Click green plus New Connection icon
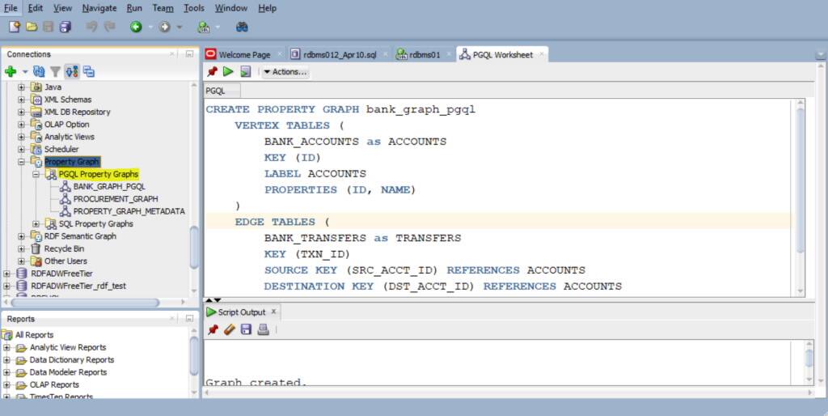This screenshot has width=828, height=416. (x=11, y=71)
